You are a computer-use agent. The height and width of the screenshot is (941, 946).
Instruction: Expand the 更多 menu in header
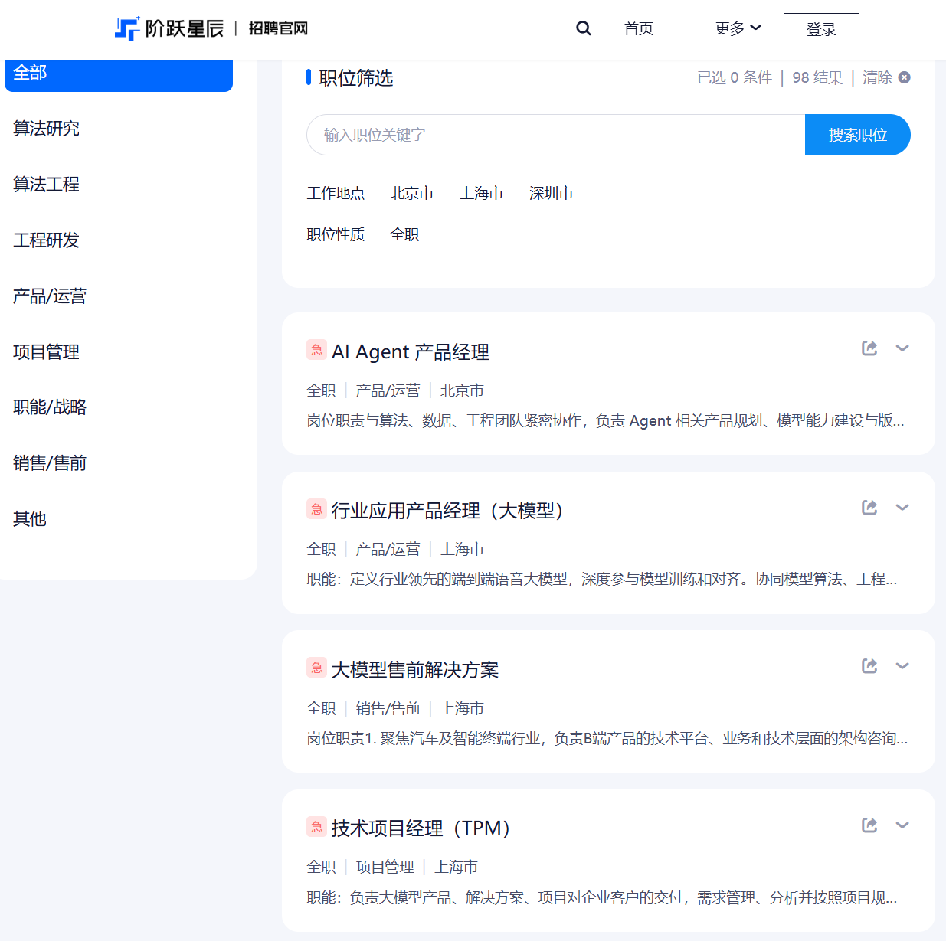(736, 28)
